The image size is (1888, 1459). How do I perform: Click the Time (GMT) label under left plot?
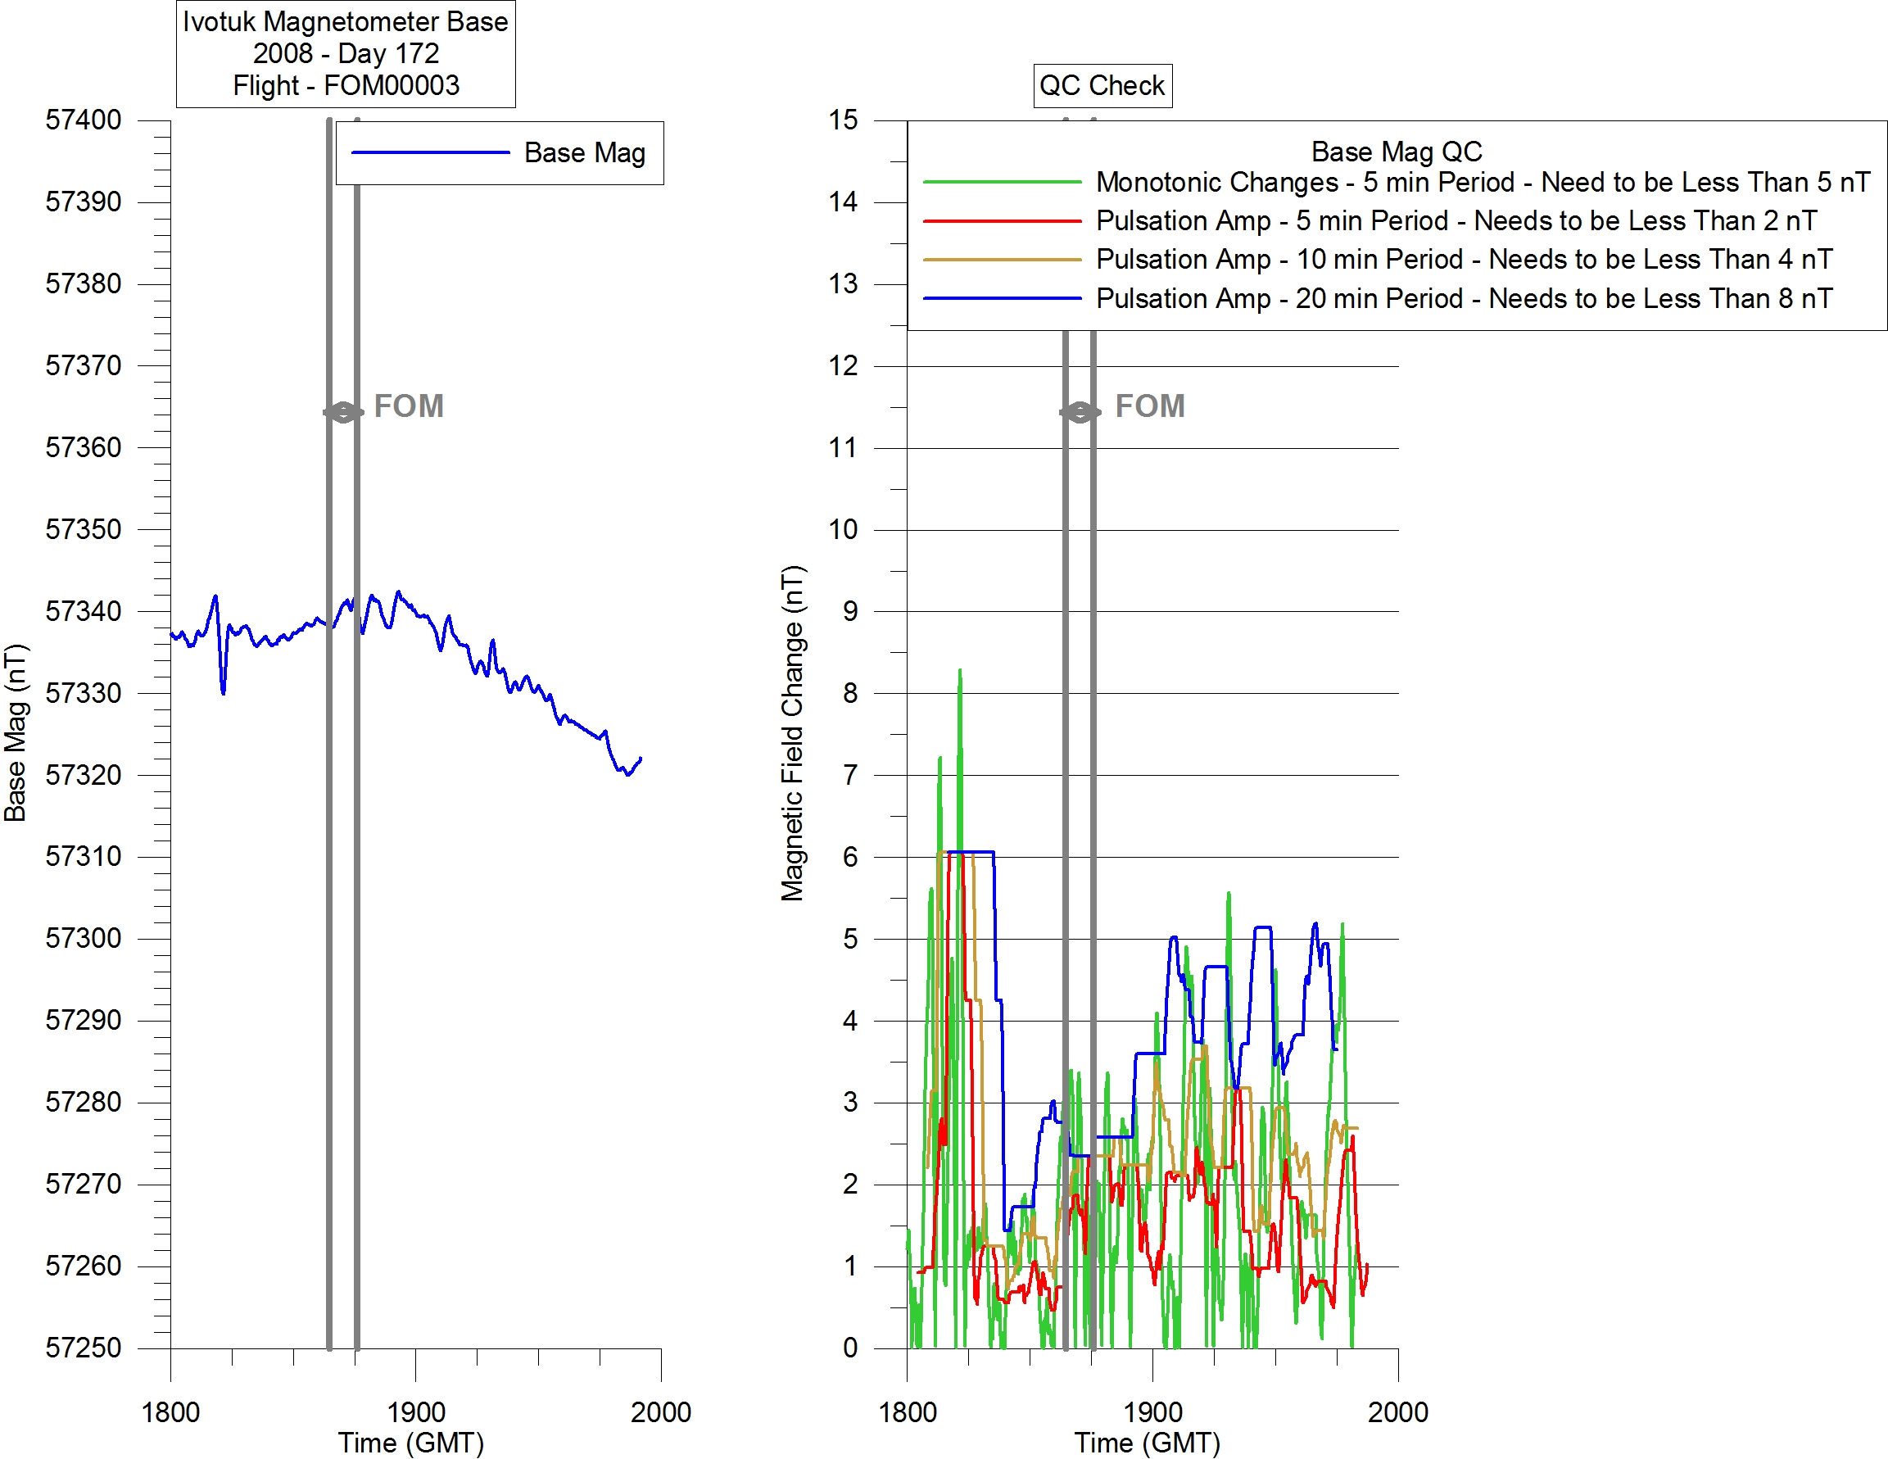410,1443
